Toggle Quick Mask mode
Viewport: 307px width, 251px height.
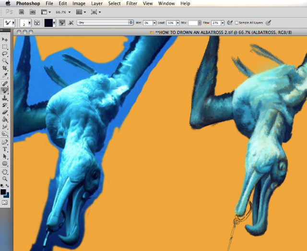point(5,202)
